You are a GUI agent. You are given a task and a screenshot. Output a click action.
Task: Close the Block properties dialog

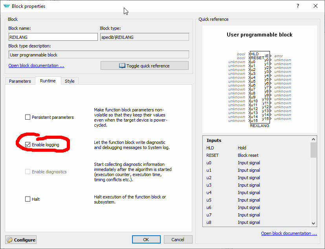(x=316, y=6)
